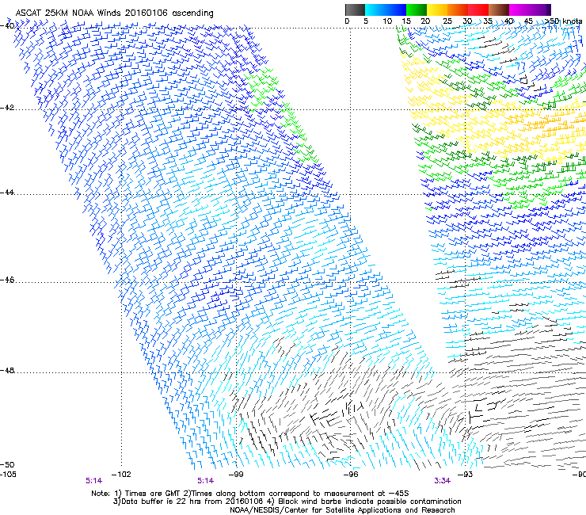This screenshot has width=586, height=515.
Task: Click the -42 latitude axis label
Action: 7,107
